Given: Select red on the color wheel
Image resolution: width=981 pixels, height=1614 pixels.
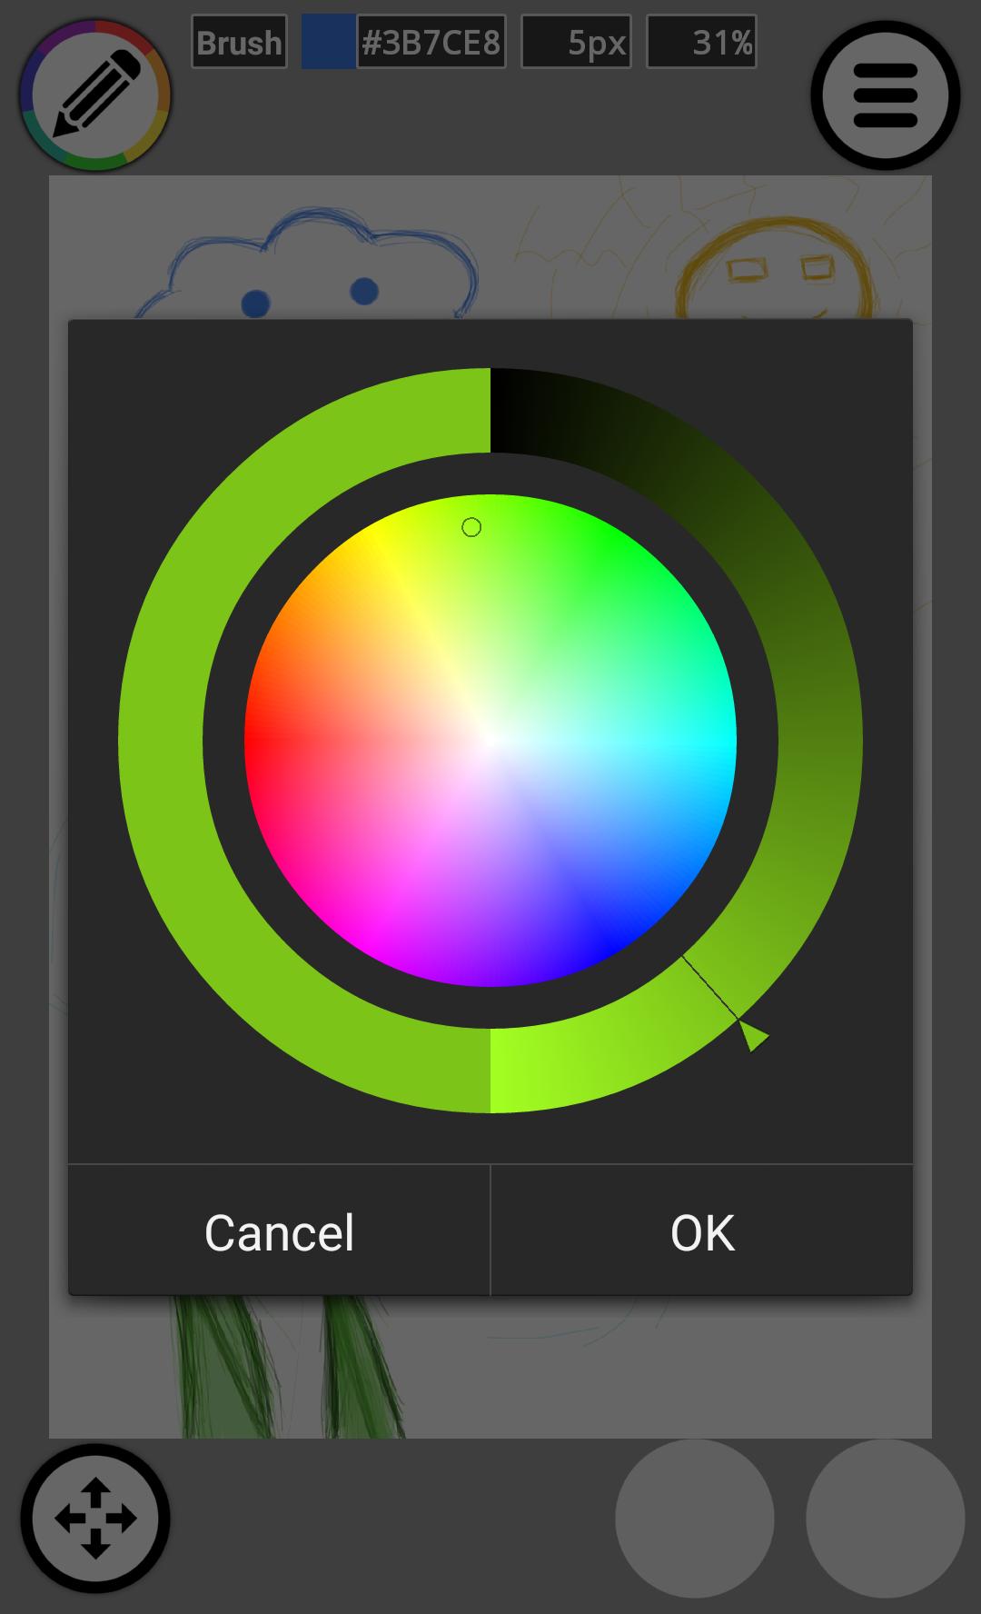Looking at the screenshot, I should [x=259, y=741].
